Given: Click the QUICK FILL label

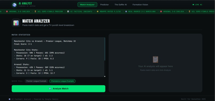Looking at the screenshot, I should click(x=17, y=81).
